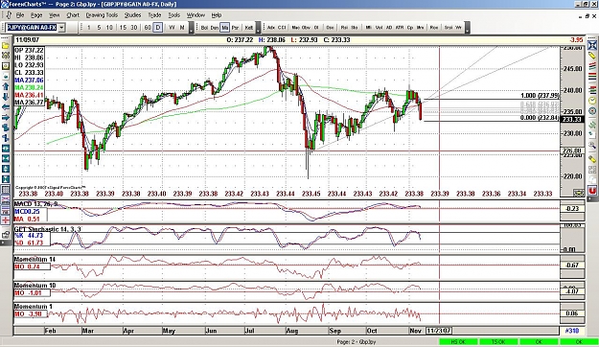Open the Tools menu
Viewport: 599px width, 347px height.
coord(173,15)
